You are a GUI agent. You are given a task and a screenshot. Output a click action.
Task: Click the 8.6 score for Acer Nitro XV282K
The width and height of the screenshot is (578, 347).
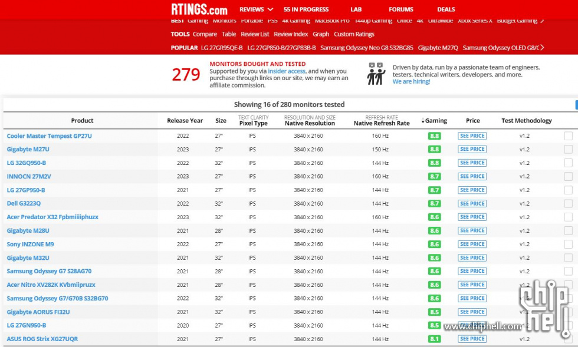click(x=434, y=285)
